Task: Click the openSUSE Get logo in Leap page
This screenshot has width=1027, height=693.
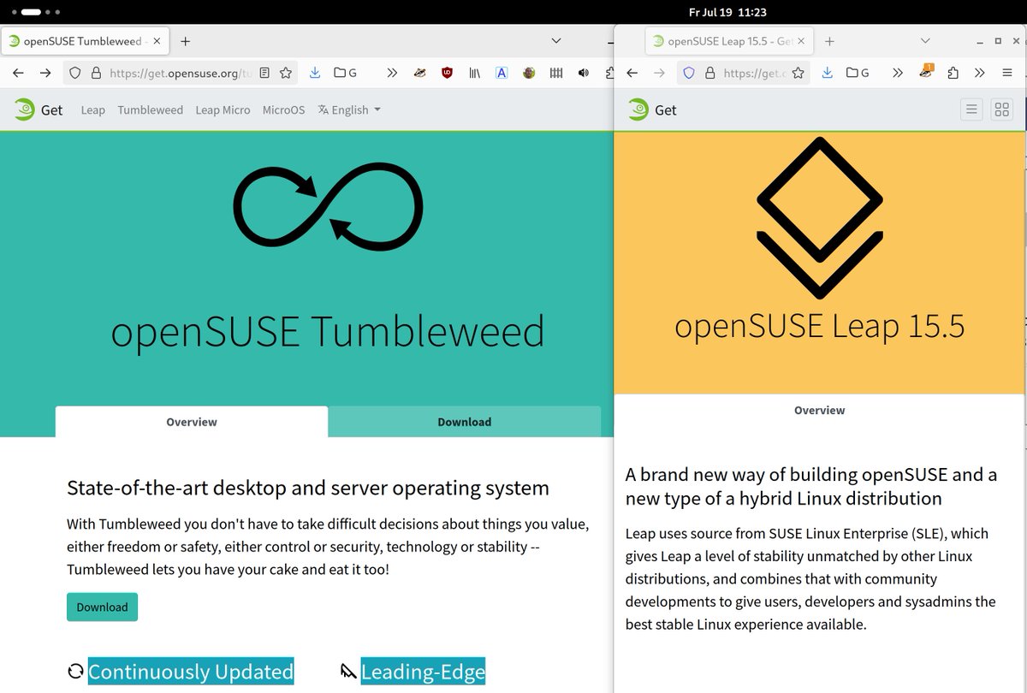Action: (x=651, y=110)
